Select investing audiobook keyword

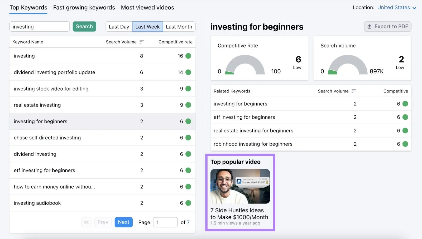point(102,203)
